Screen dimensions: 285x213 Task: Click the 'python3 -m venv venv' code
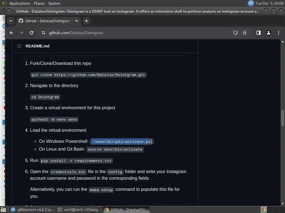point(54,120)
